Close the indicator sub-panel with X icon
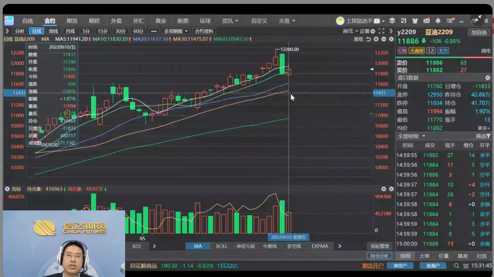Image resolution: width=494 pixels, height=277 pixels. click(384, 189)
